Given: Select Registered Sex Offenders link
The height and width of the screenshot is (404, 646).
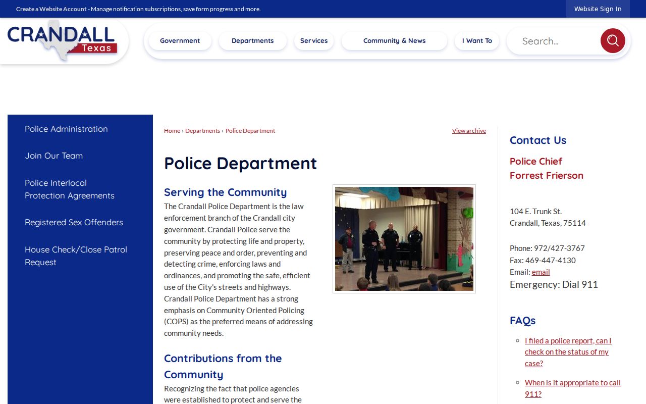Looking at the screenshot, I should click(x=74, y=222).
